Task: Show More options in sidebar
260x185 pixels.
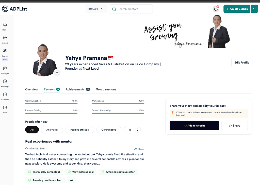Action: click(x=5, y=109)
